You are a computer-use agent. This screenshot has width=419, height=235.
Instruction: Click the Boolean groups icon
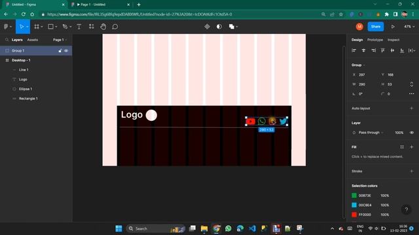[x=231, y=27]
